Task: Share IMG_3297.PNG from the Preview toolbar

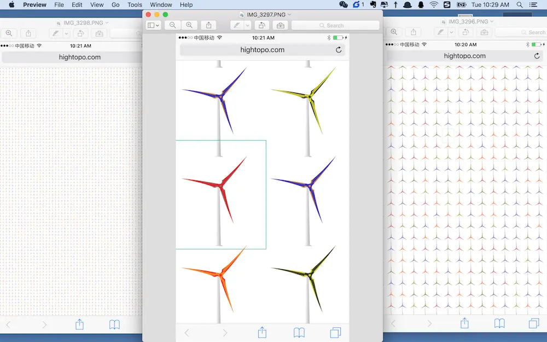Action: click(208, 25)
